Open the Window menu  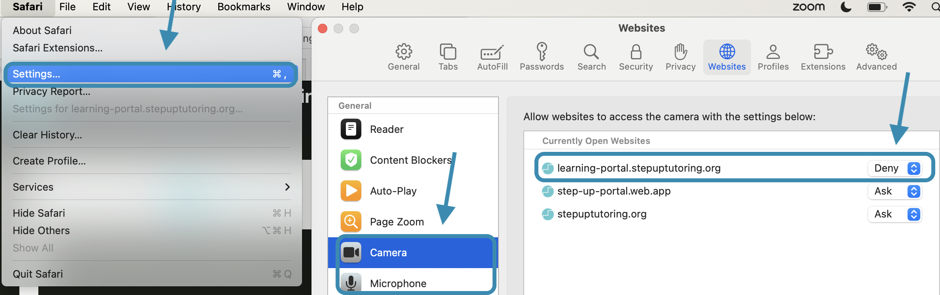[x=306, y=7]
